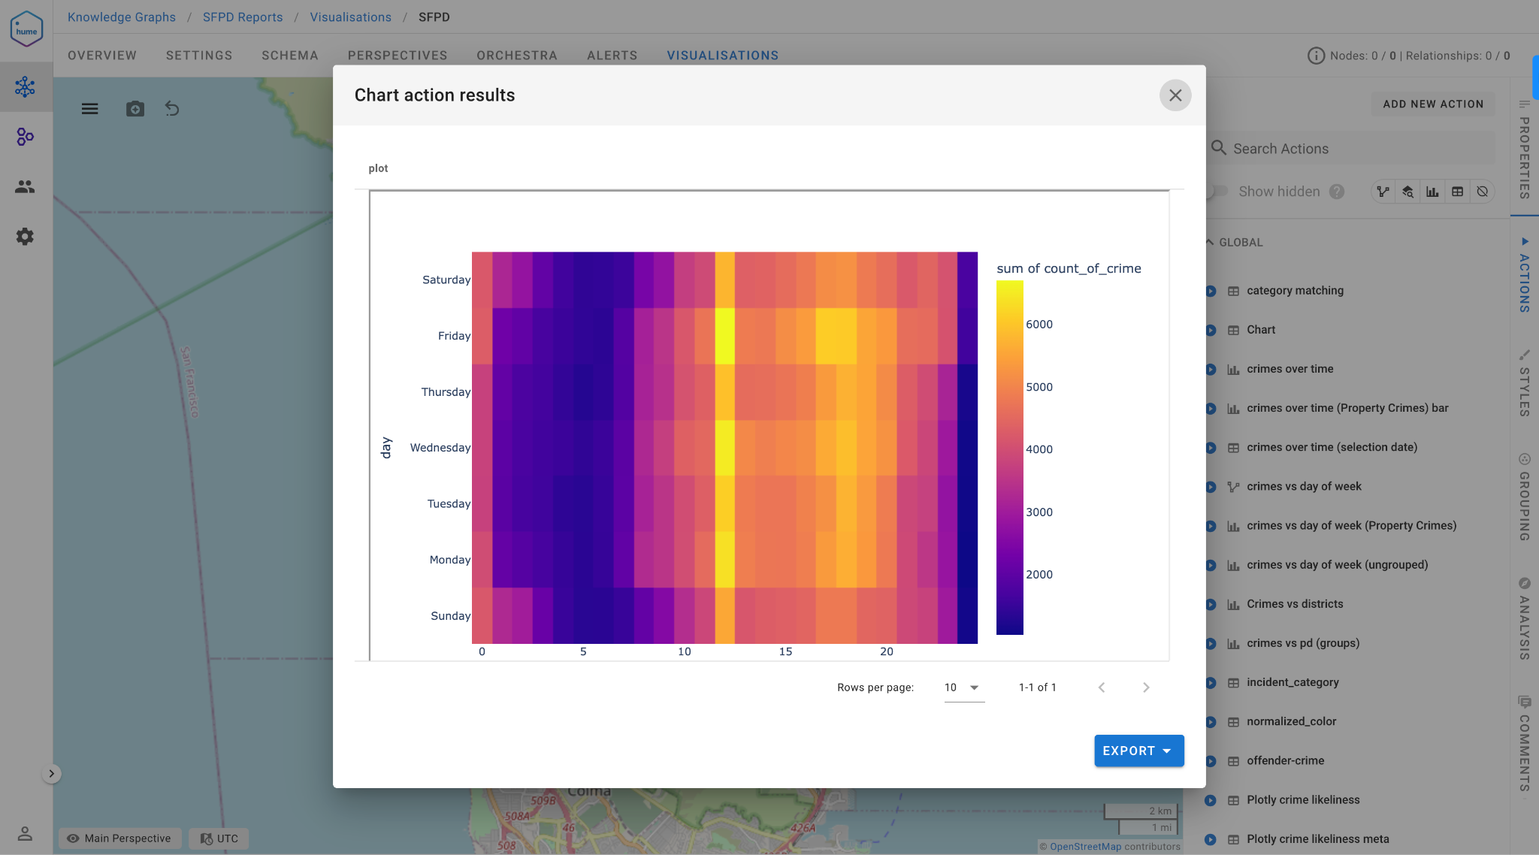Click the ADD NEW ACTION button
Viewport: 1539px width, 855px height.
pos(1432,104)
